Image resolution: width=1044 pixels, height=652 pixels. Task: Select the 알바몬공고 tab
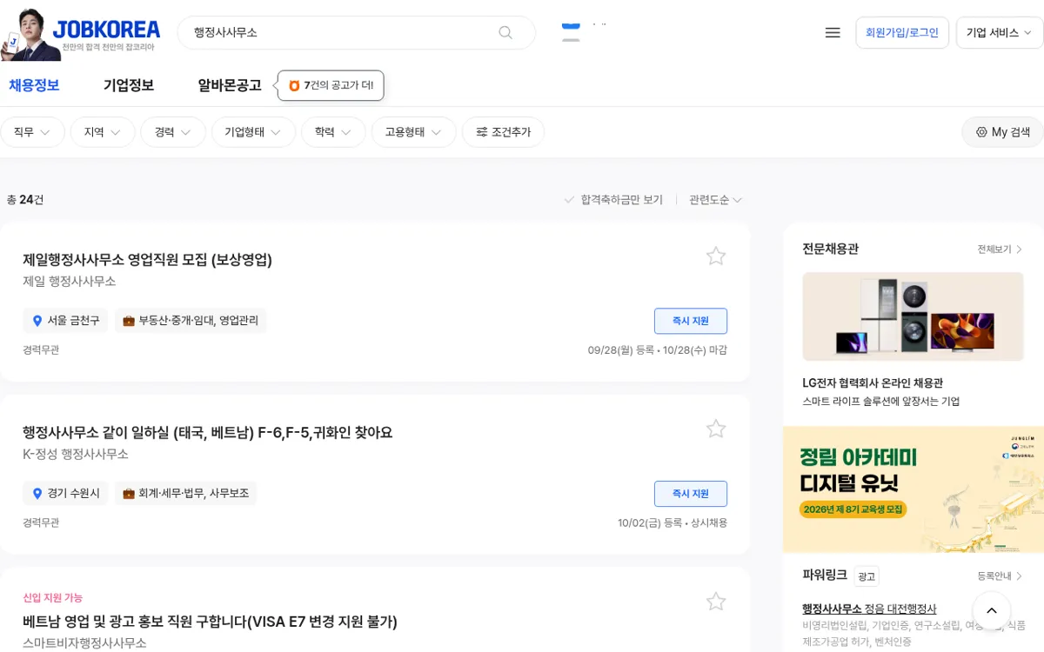[x=230, y=85]
